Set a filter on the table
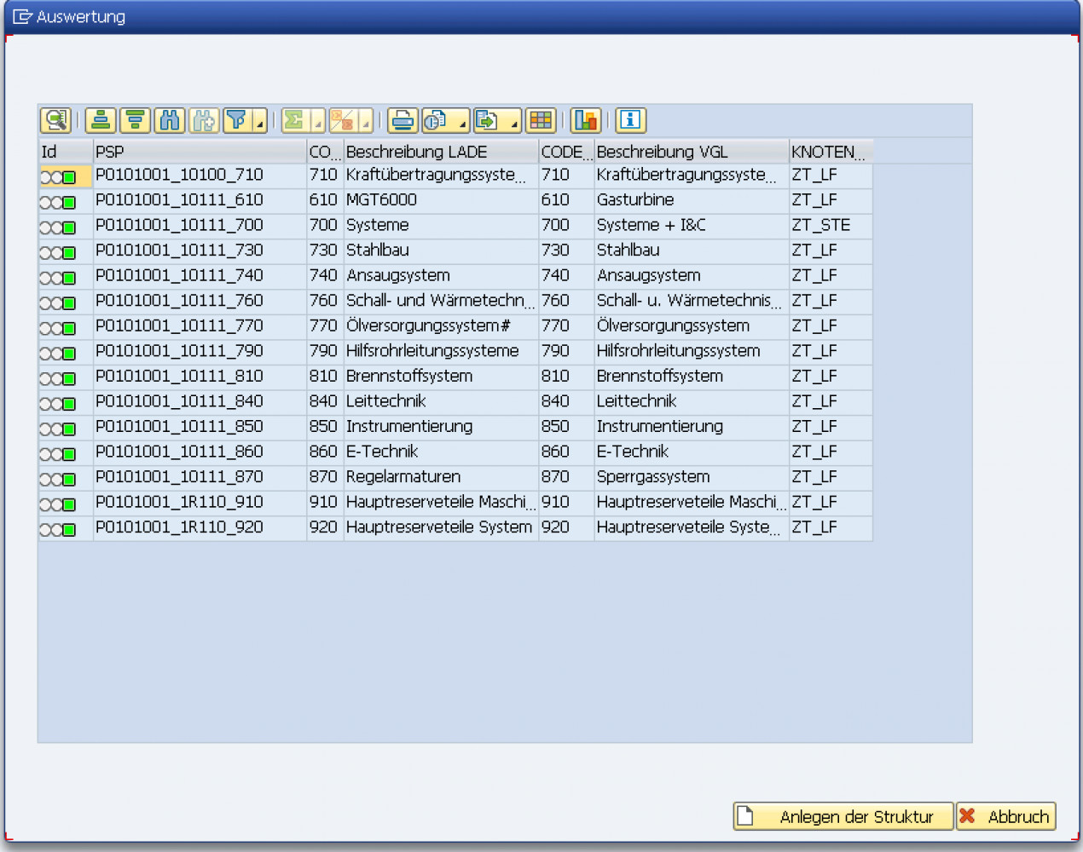This screenshot has width=1083, height=852. point(237,120)
